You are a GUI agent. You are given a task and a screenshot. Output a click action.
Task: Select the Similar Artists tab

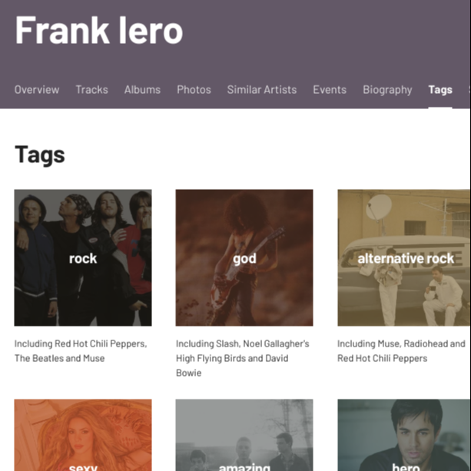point(261,90)
